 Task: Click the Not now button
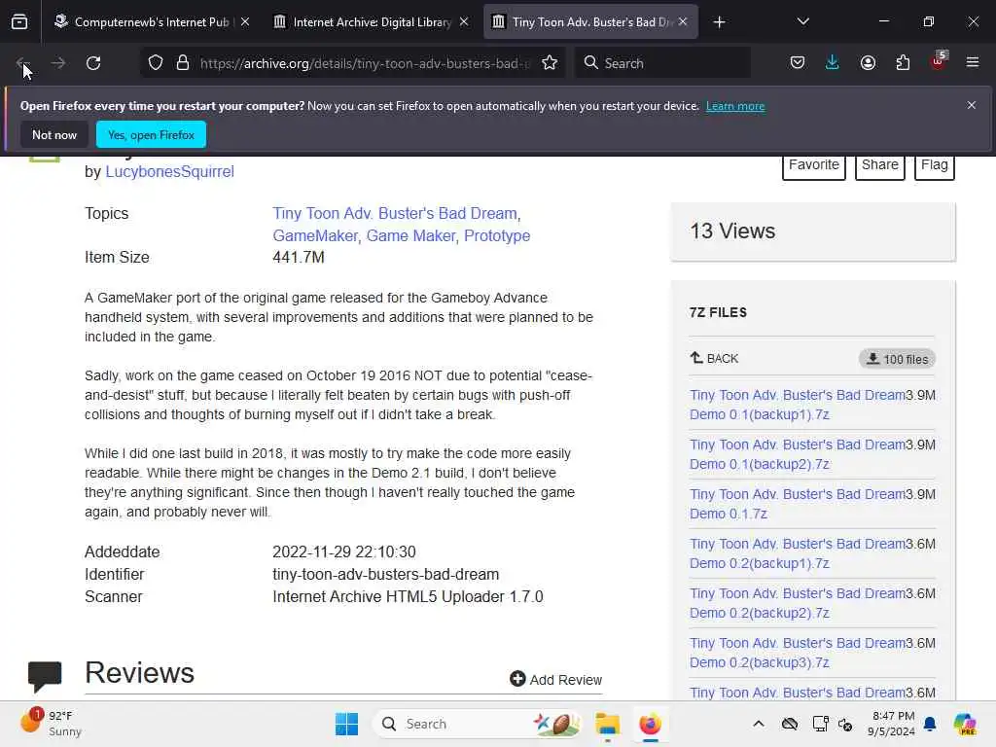(x=54, y=134)
